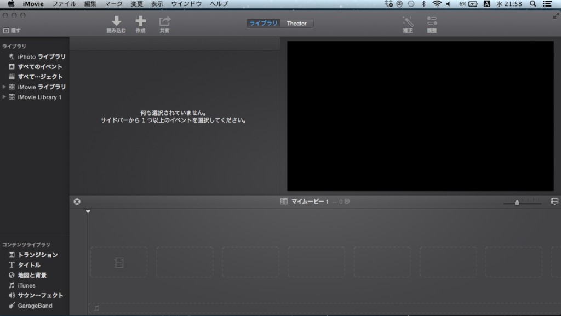Open the 編集 menu
Image resolution: width=561 pixels, height=316 pixels.
click(x=90, y=4)
